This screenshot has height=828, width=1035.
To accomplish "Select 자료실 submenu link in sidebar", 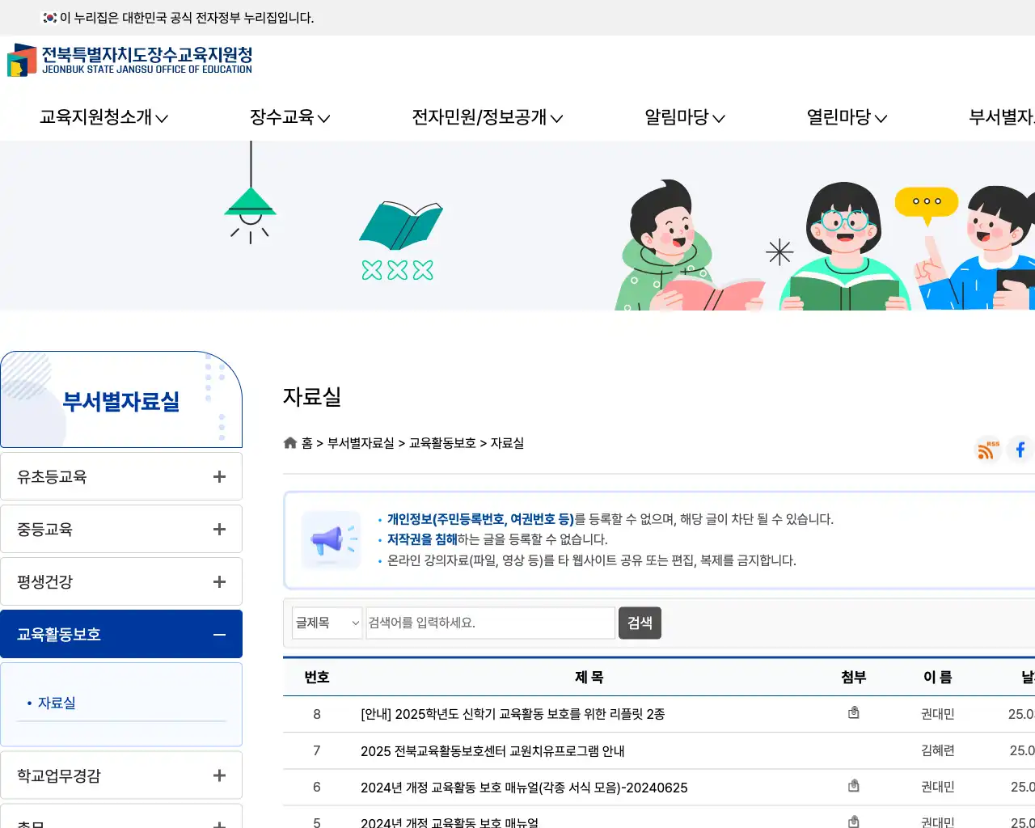I will [57, 703].
